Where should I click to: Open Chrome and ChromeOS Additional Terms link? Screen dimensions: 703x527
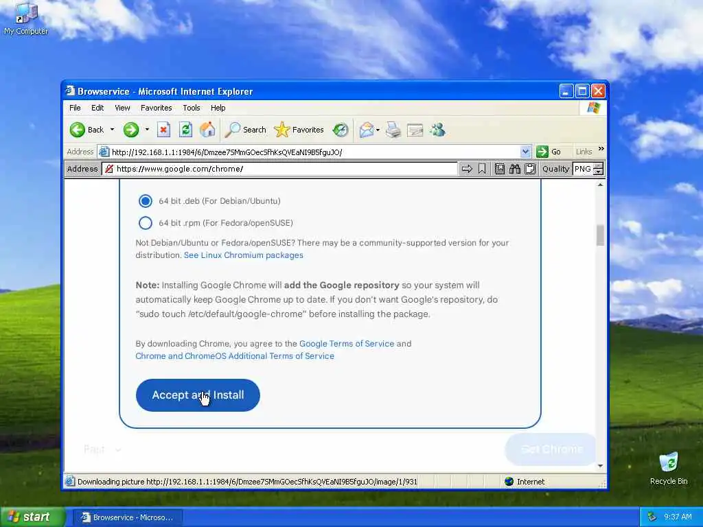(235, 356)
